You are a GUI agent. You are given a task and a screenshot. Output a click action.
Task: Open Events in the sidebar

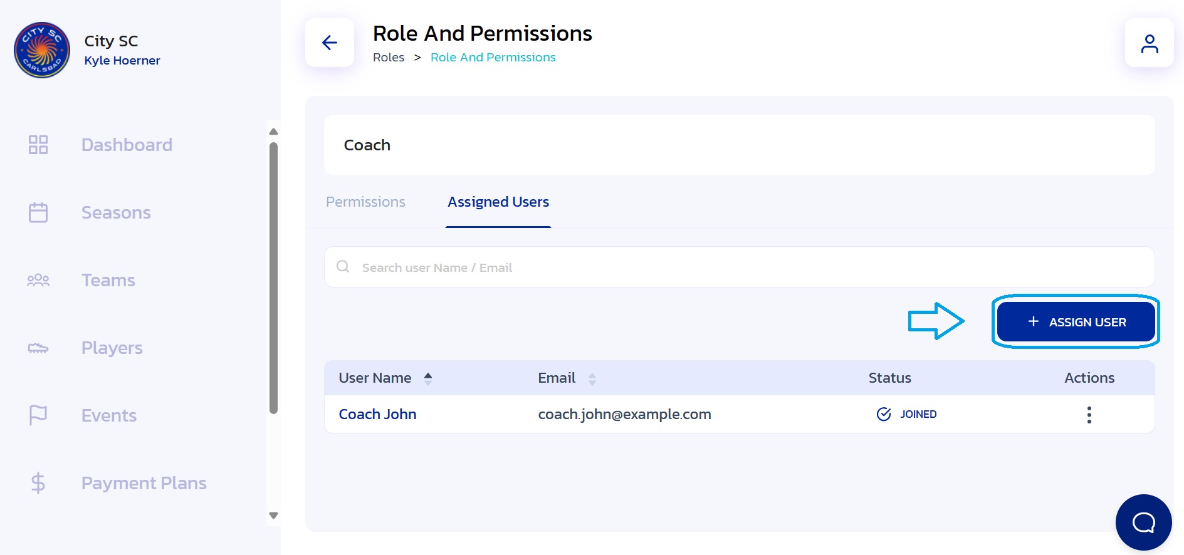pyautogui.click(x=109, y=415)
